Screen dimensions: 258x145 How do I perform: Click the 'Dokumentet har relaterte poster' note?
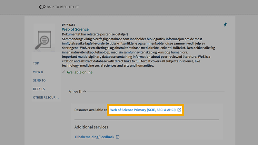click(x=95, y=34)
